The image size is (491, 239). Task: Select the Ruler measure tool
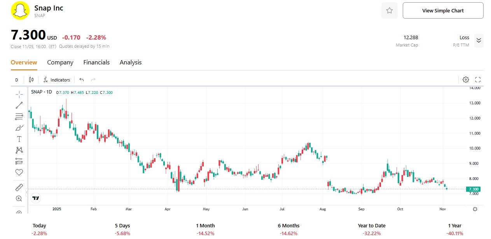click(x=19, y=187)
